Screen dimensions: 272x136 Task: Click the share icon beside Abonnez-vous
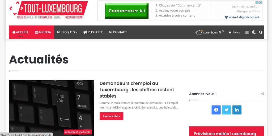tap(262, 94)
